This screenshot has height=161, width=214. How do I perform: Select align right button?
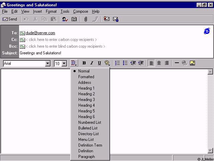pyautogui.click(x=167, y=63)
